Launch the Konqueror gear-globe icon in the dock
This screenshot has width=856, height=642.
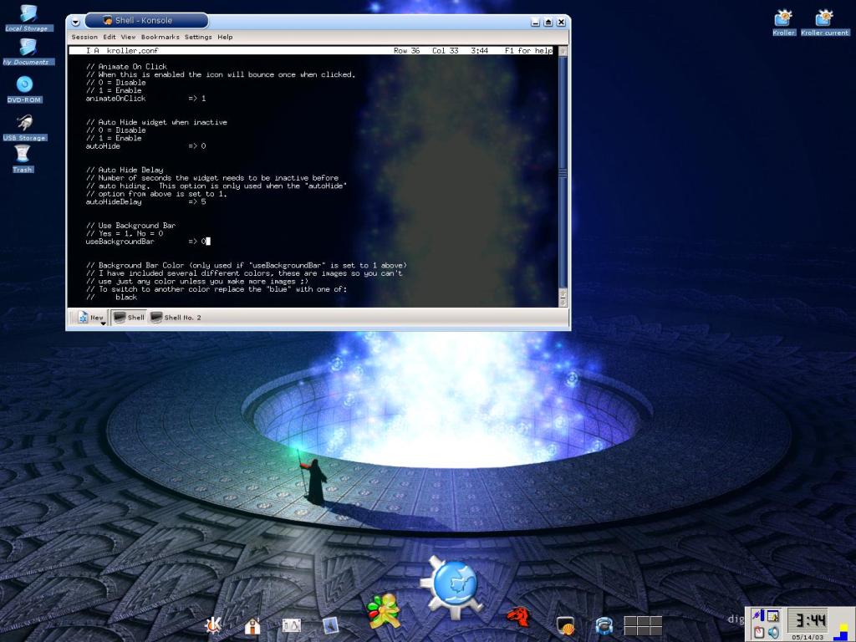click(452, 587)
